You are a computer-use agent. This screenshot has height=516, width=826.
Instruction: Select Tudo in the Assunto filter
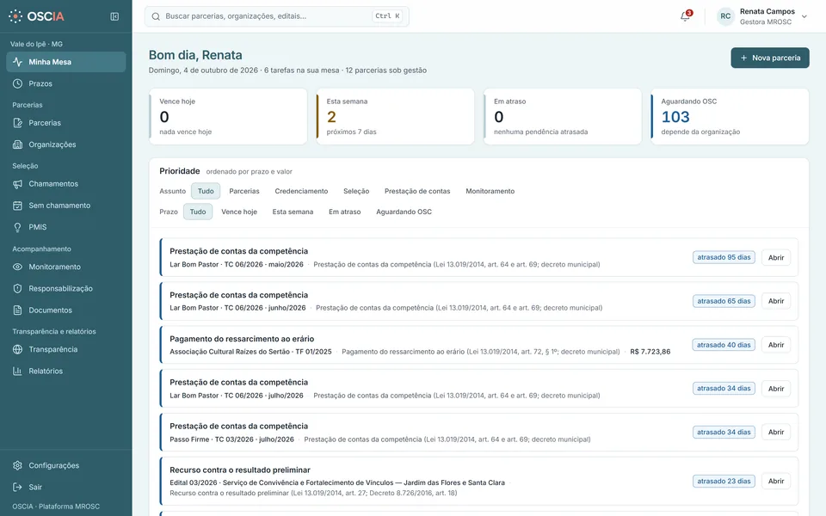point(206,191)
